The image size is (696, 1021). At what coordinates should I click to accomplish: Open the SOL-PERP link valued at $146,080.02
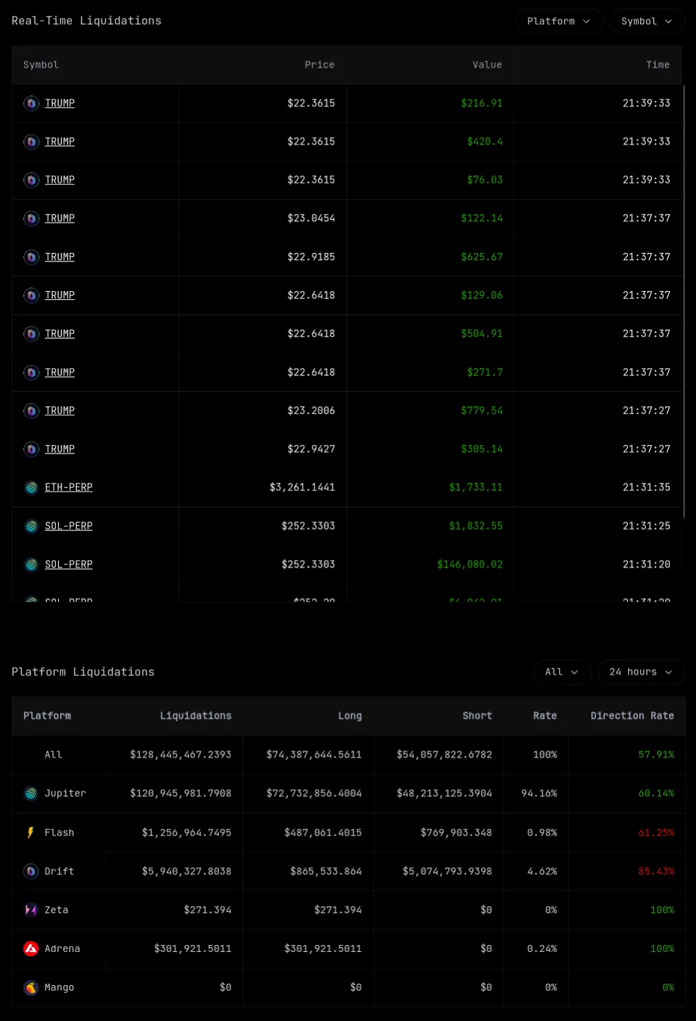pyautogui.click(x=68, y=564)
